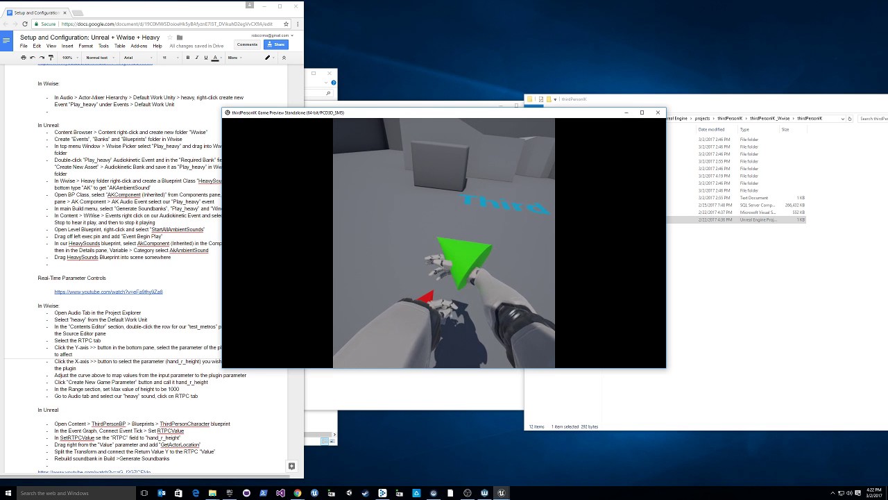Open the Table menu in Google Docs
Viewport: 888px width, 500px height.
click(120, 46)
